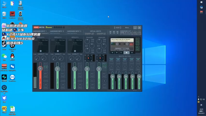This screenshot has height=116, width=206.
Task: Open A3 hardware out device selector
Action: click(117, 32)
